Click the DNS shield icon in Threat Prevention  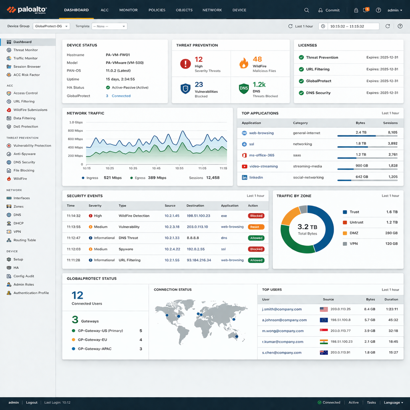pyautogui.click(x=243, y=88)
